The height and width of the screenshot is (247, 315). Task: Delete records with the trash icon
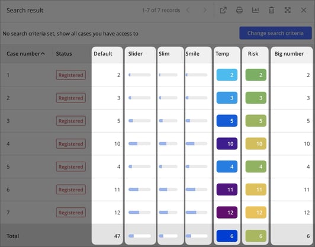(x=271, y=10)
